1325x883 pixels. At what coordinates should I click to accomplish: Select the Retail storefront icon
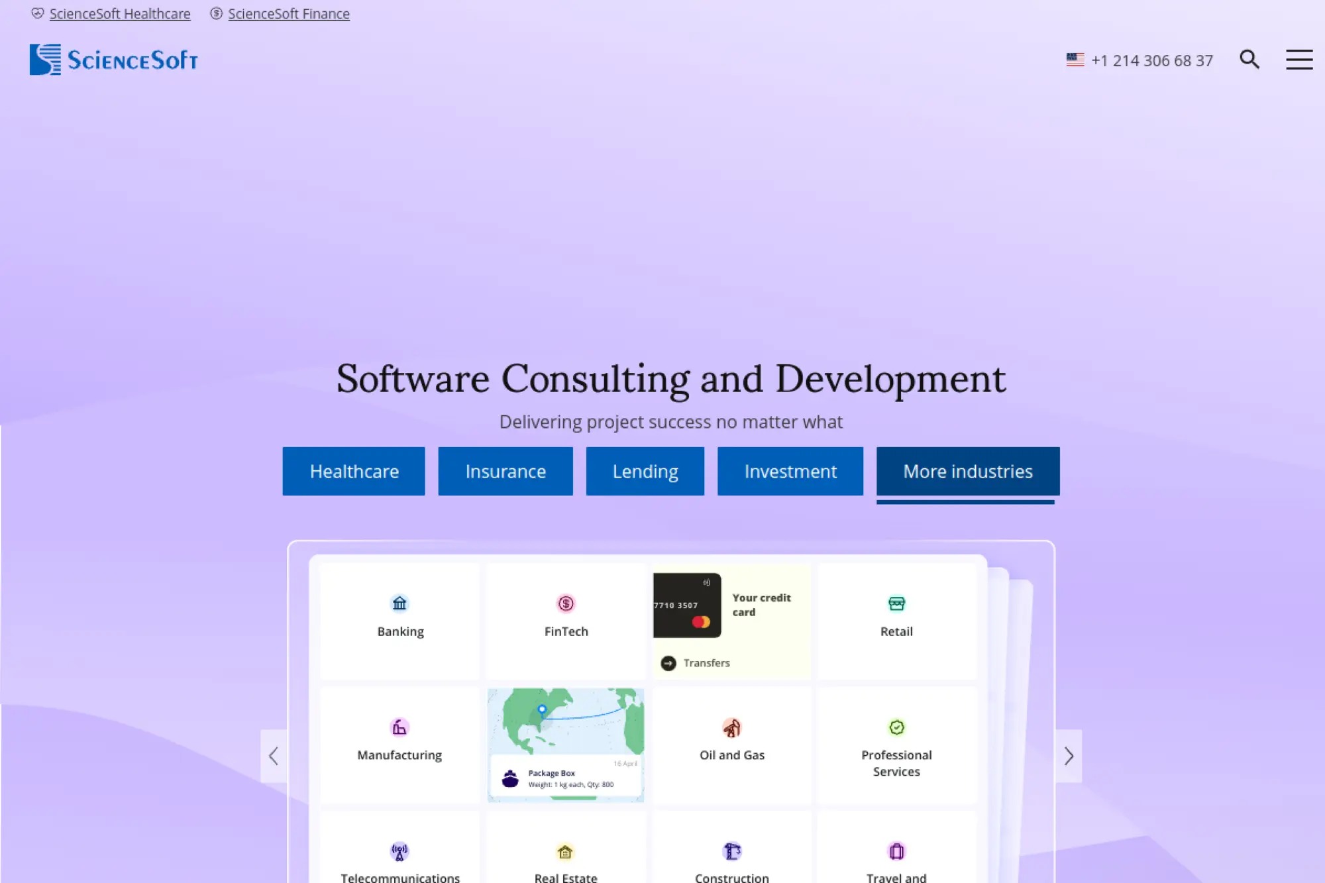click(896, 603)
